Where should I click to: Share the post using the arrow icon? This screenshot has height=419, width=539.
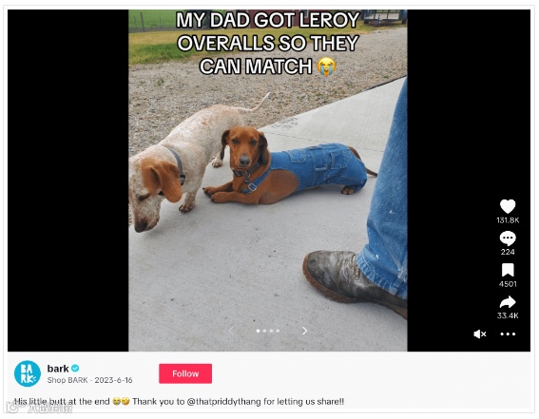508,302
